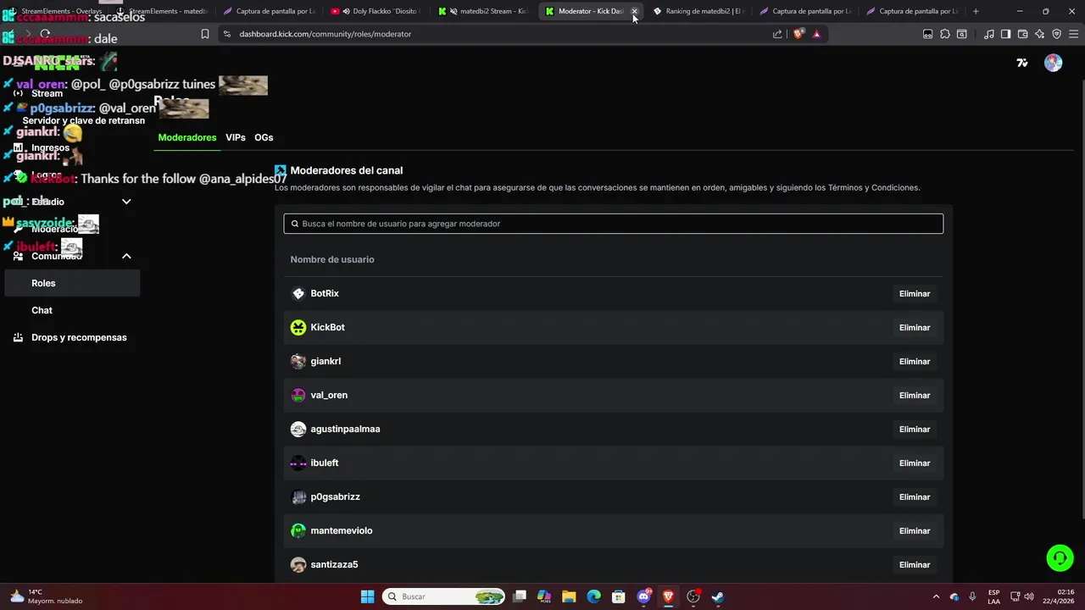Screen dimensions: 1085x610
Task: Close the Moderator - Kick Dashboard tab
Action: (x=634, y=11)
